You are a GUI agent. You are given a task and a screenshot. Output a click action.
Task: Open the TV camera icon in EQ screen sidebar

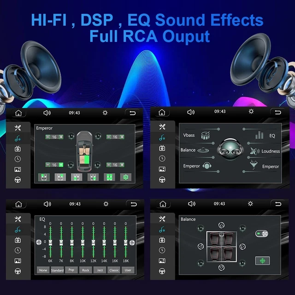pyautogui.click(x=18, y=240)
